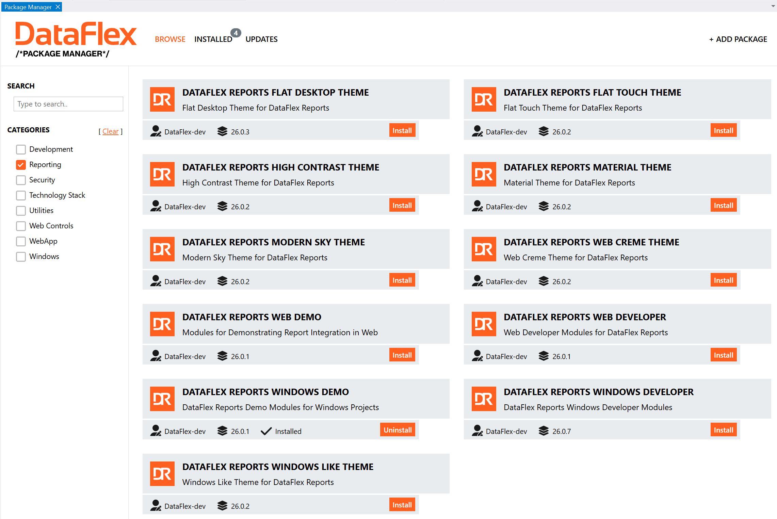Click the DR icon for Windows Like Theme
The height and width of the screenshot is (519, 777).
[162, 474]
